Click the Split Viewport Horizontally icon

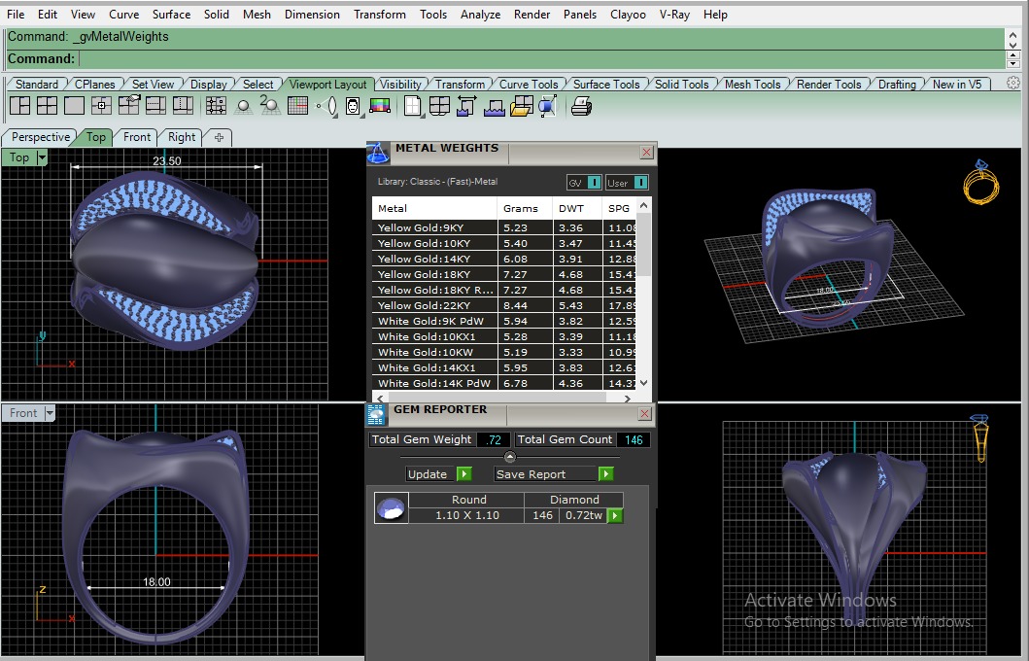point(155,106)
